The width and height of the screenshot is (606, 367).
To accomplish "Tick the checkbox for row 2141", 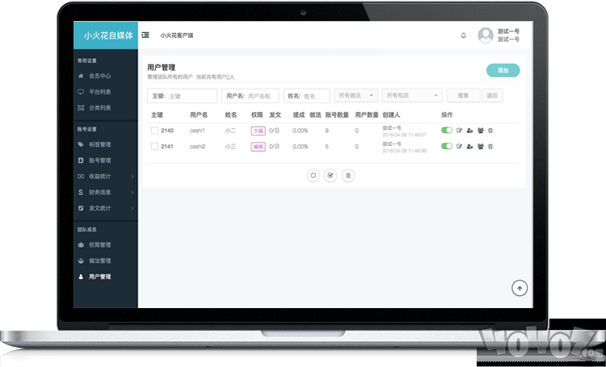I will pos(154,146).
